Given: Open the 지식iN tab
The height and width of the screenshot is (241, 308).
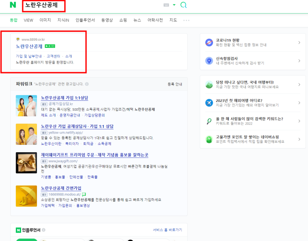Looking at the screenshot, I should click(x=63, y=20).
